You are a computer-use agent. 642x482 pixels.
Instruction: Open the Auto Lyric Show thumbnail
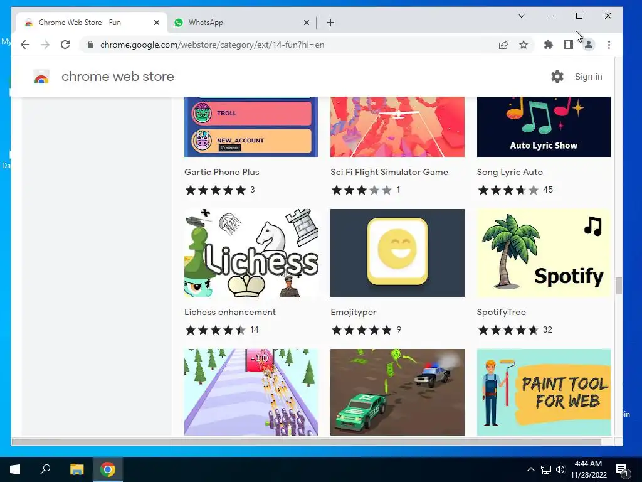point(544,127)
